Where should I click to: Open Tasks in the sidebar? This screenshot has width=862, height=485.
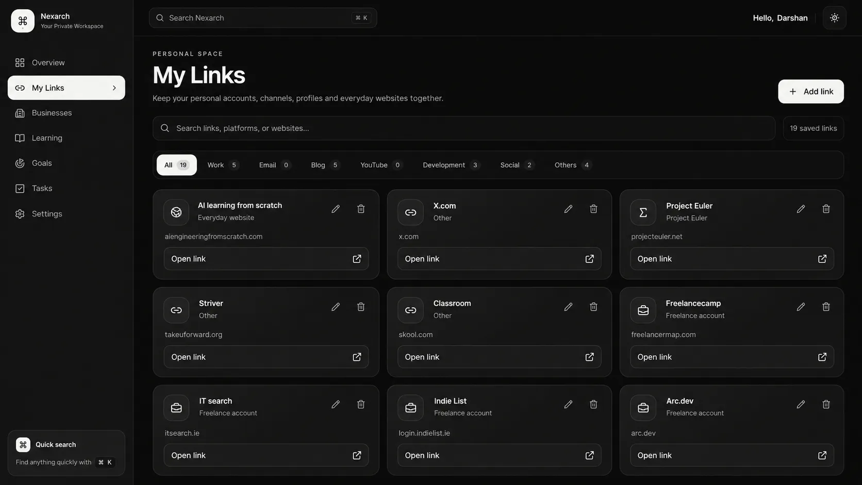[67, 189]
